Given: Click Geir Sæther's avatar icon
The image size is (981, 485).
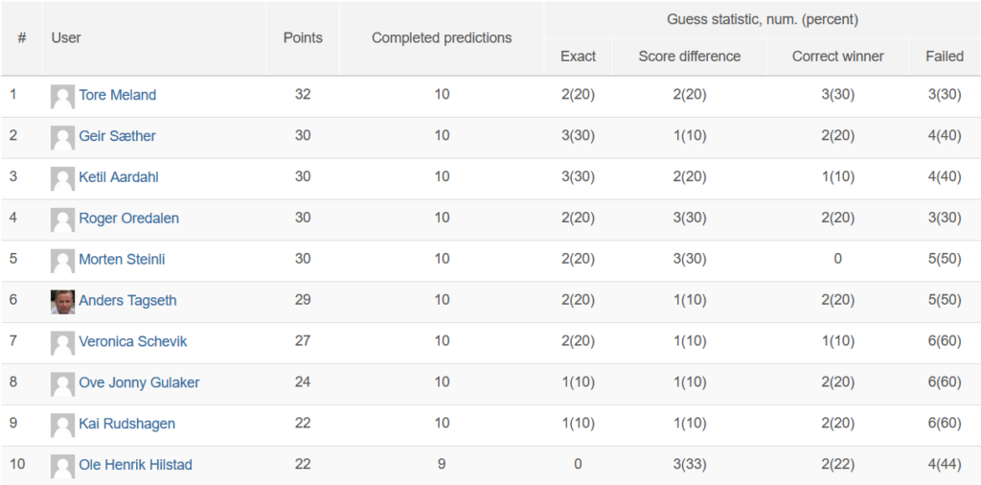Looking at the screenshot, I should point(62,138).
